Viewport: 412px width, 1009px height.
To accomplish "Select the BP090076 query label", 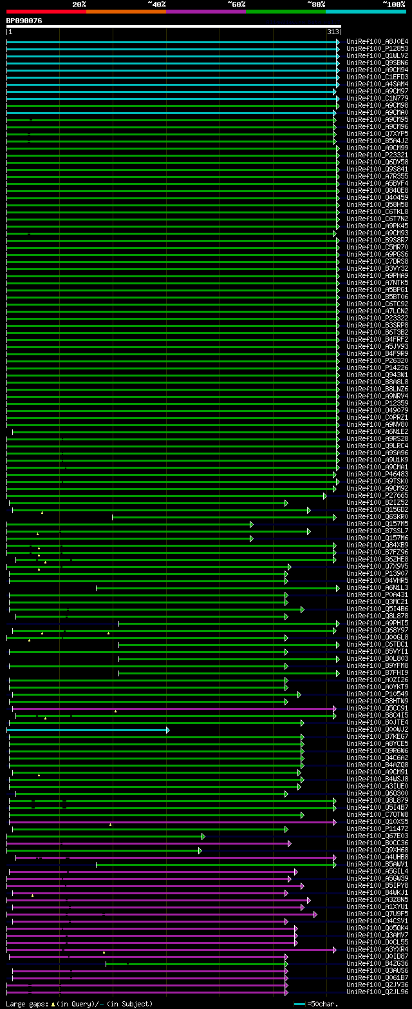I will coord(24,21).
